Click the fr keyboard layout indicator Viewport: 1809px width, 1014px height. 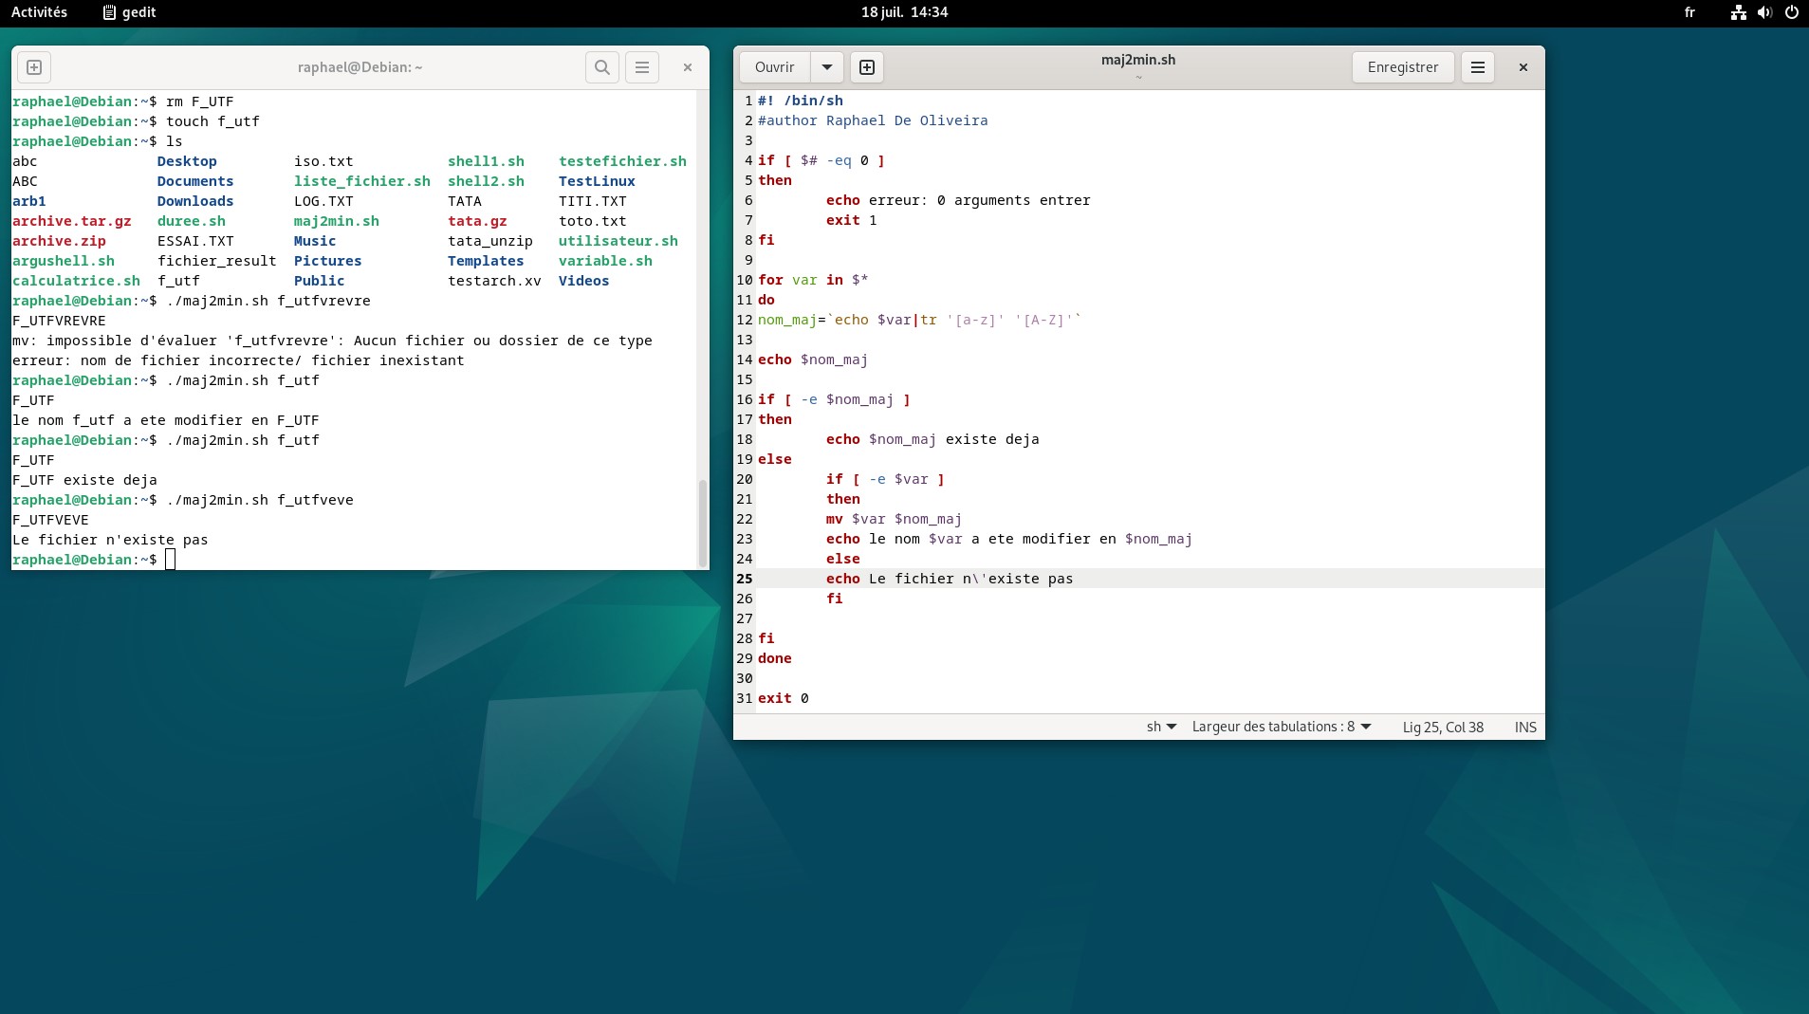[x=1689, y=12]
